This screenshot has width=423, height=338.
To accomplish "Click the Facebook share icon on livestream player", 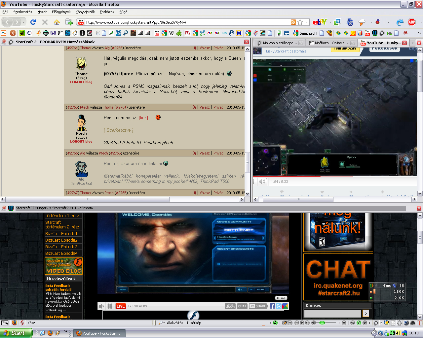I will click(272, 306).
